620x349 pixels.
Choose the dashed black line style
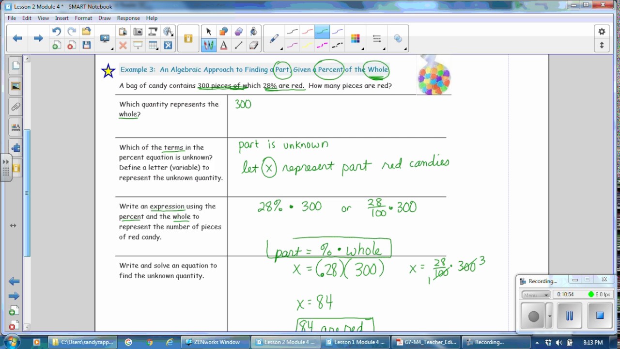tap(337, 46)
